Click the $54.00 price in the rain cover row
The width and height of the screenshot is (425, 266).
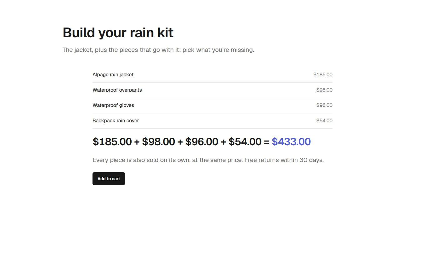(x=324, y=121)
